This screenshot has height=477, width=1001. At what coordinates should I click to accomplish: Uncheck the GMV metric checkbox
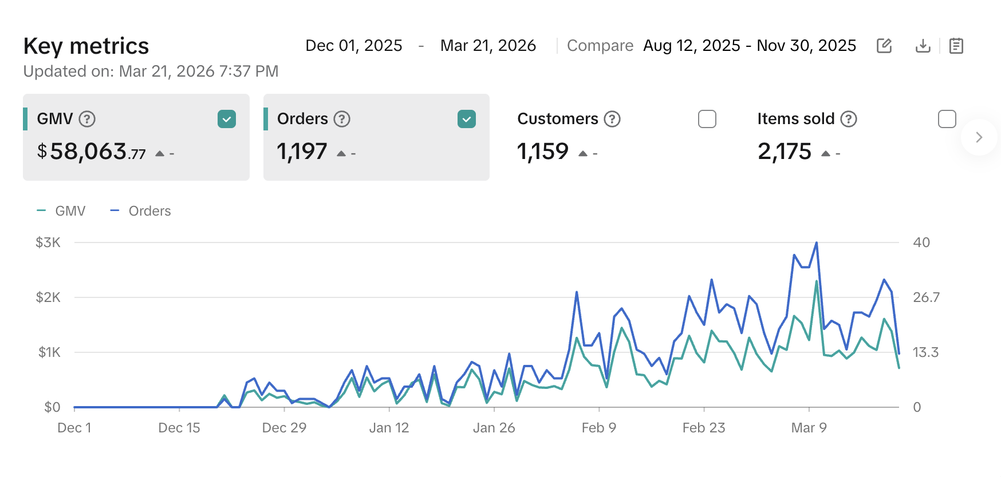[x=227, y=119]
